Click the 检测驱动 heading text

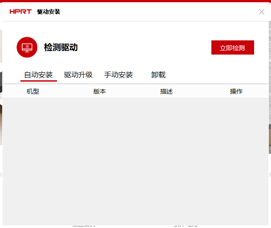click(x=61, y=47)
